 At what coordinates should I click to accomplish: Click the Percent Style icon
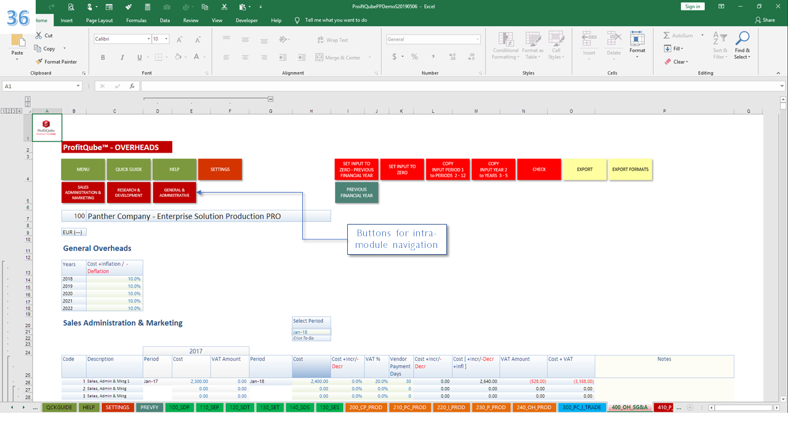pos(414,57)
